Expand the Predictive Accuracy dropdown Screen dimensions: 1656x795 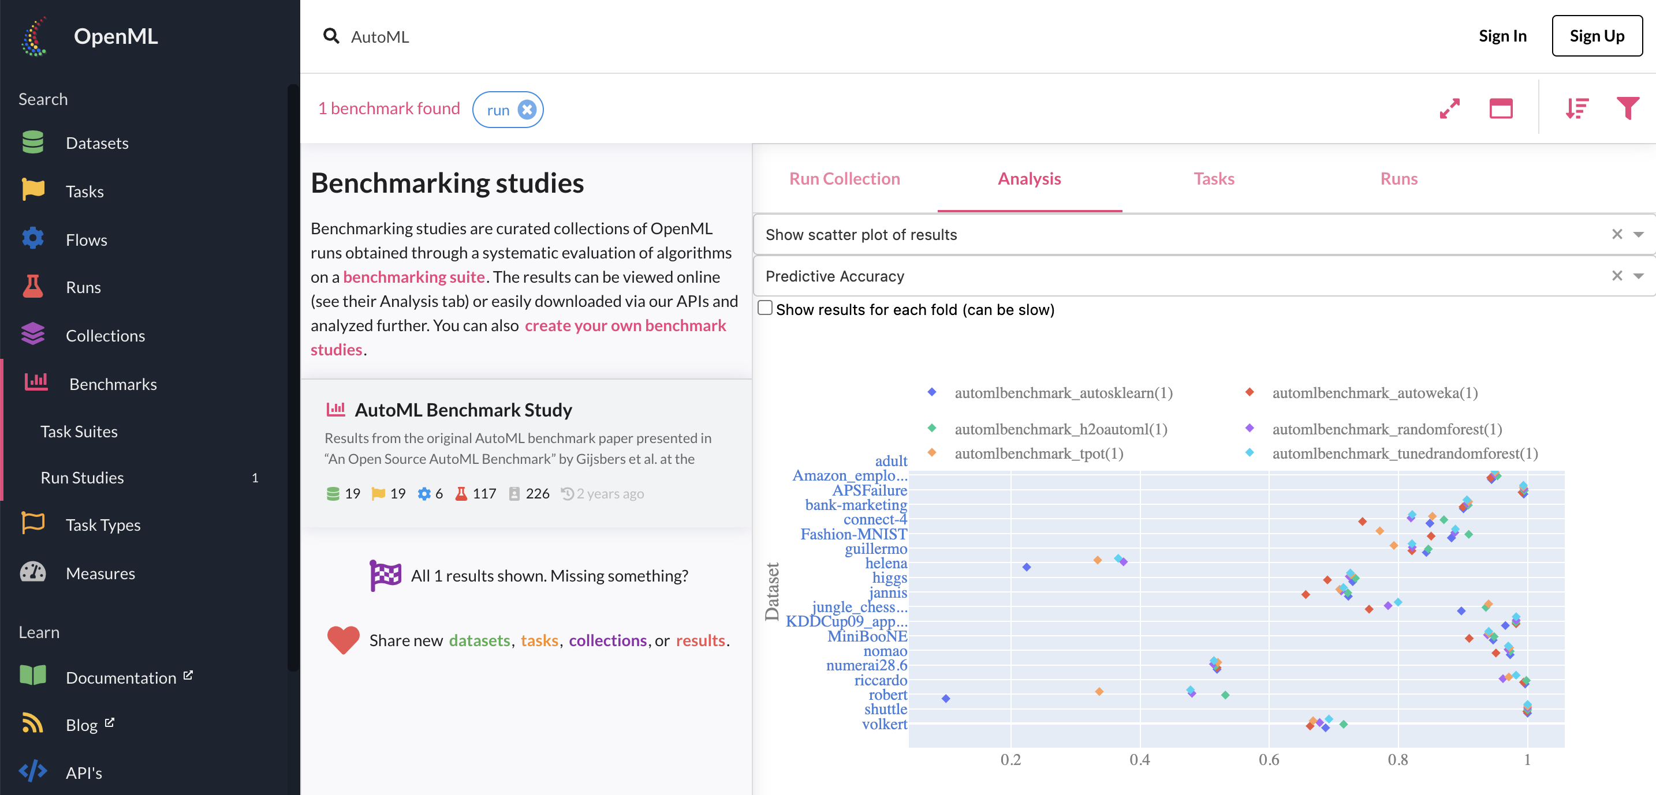coord(1639,276)
